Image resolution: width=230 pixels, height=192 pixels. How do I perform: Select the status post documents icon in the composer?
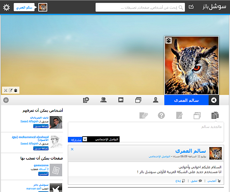(x=215, y=115)
